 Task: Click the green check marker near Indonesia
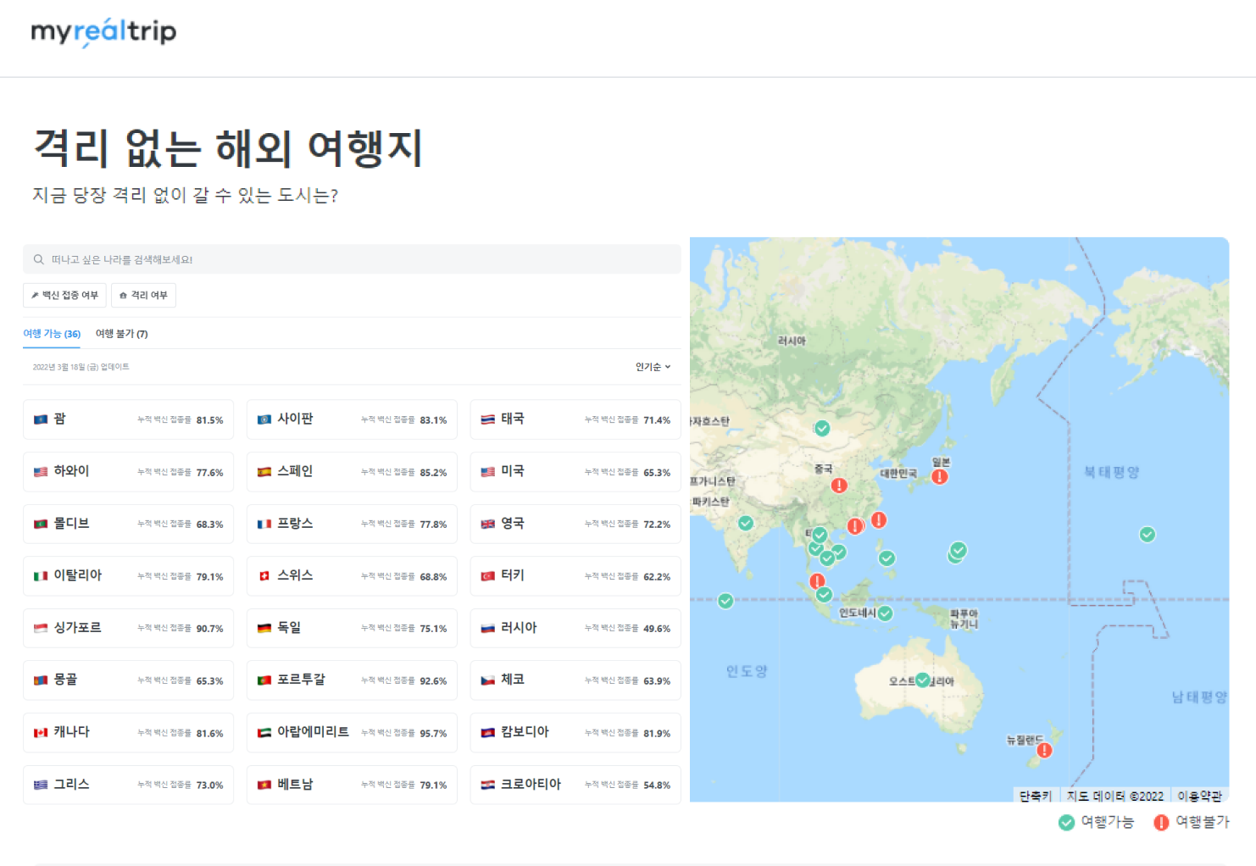[x=885, y=613]
